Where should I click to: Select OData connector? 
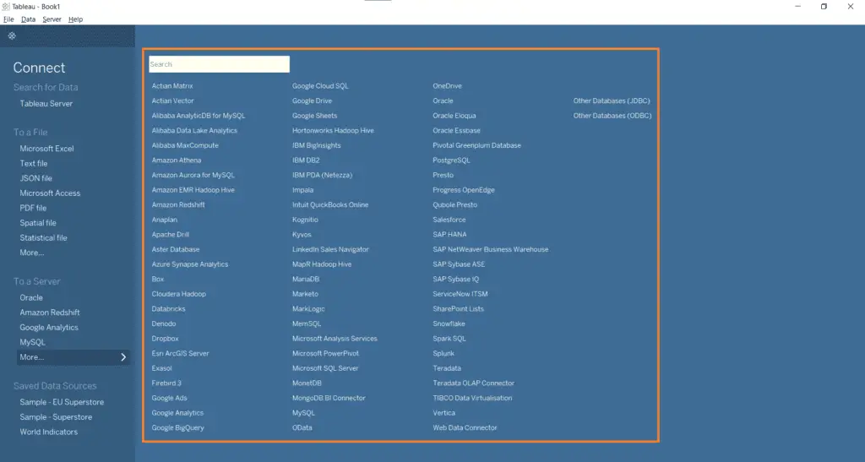tap(302, 428)
